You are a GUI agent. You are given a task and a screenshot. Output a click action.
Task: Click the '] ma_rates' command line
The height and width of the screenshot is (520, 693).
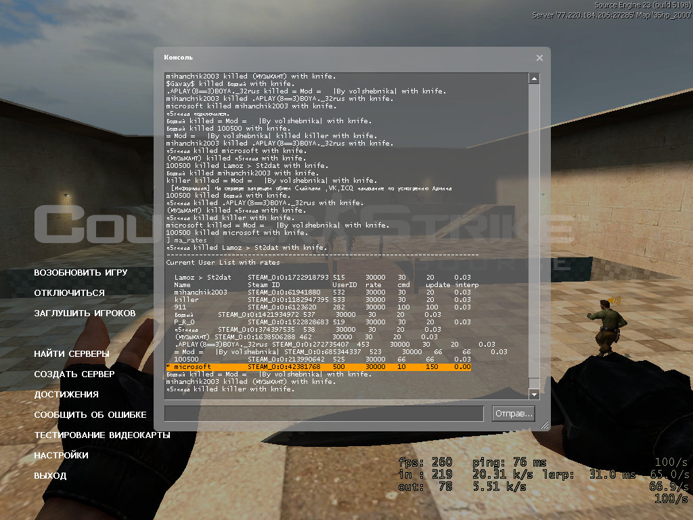point(186,240)
